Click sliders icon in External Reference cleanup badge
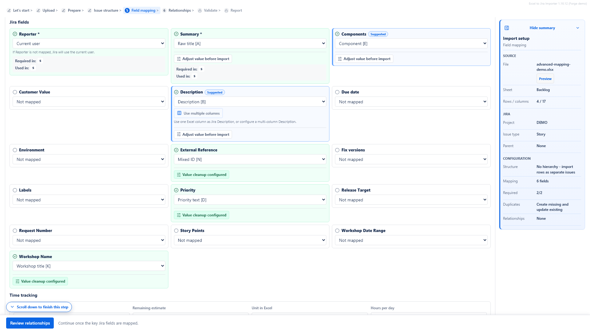The height and width of the screenshot is (331, 590). pyautogui.click(x=179, y=175)
